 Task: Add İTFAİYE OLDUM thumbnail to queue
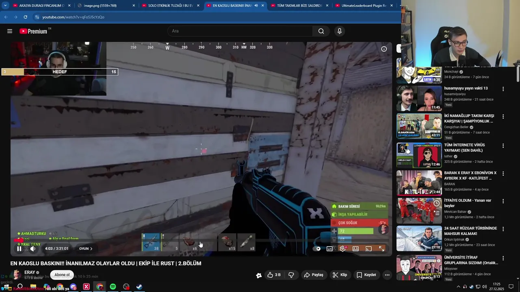point(436,212)
